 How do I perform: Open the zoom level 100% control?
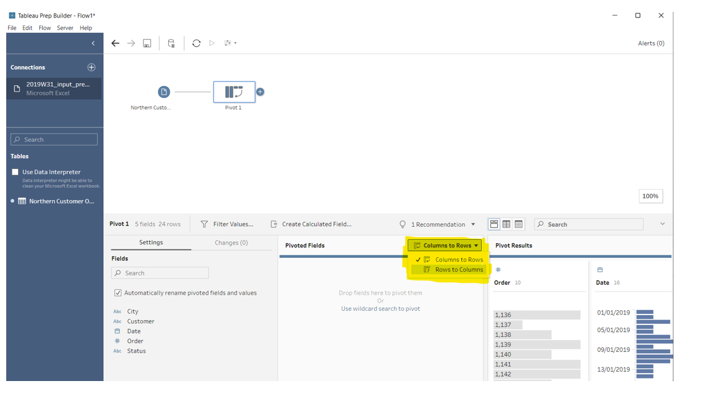[x=650, y=196]
